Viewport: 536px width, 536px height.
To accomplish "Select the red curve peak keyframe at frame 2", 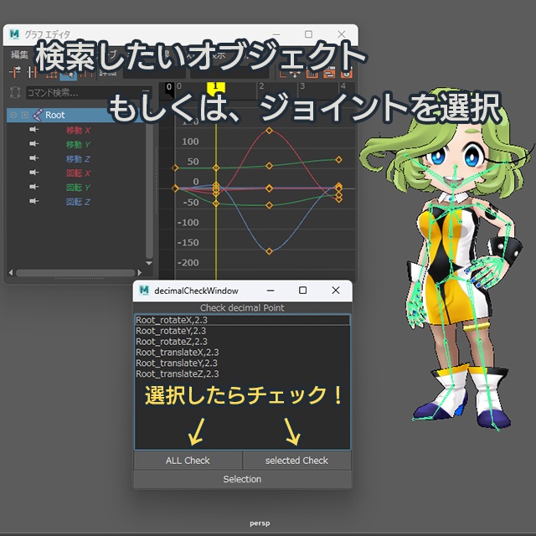I will click(x=270, y=131).
